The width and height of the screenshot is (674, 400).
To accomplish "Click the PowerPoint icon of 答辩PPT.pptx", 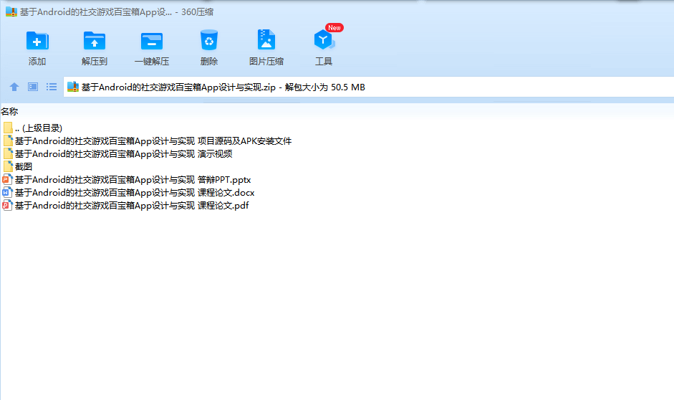I will (7, 179).
